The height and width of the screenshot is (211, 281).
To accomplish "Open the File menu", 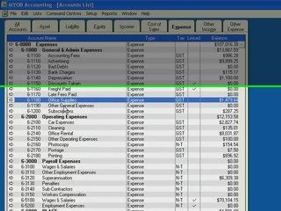I will (x=13, y=13).
